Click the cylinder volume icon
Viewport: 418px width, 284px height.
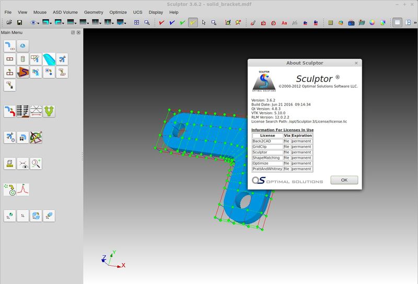(22, 59)
